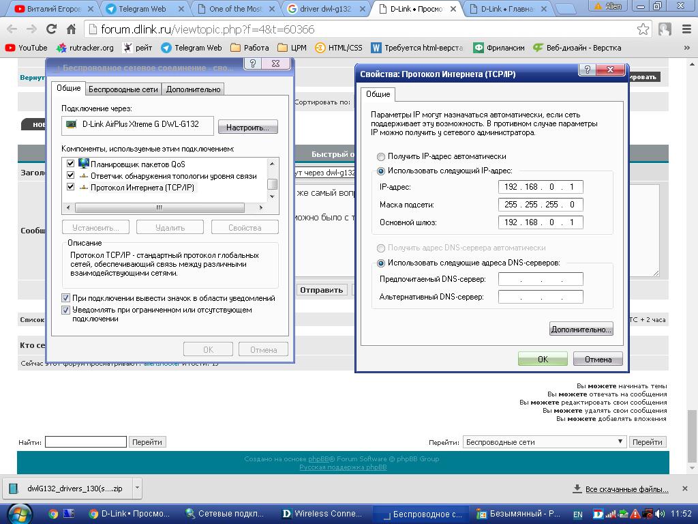Screen dimensions: 698x524
Task: Expand the downloaded zip file options arrow
Action: coord(137,488)
